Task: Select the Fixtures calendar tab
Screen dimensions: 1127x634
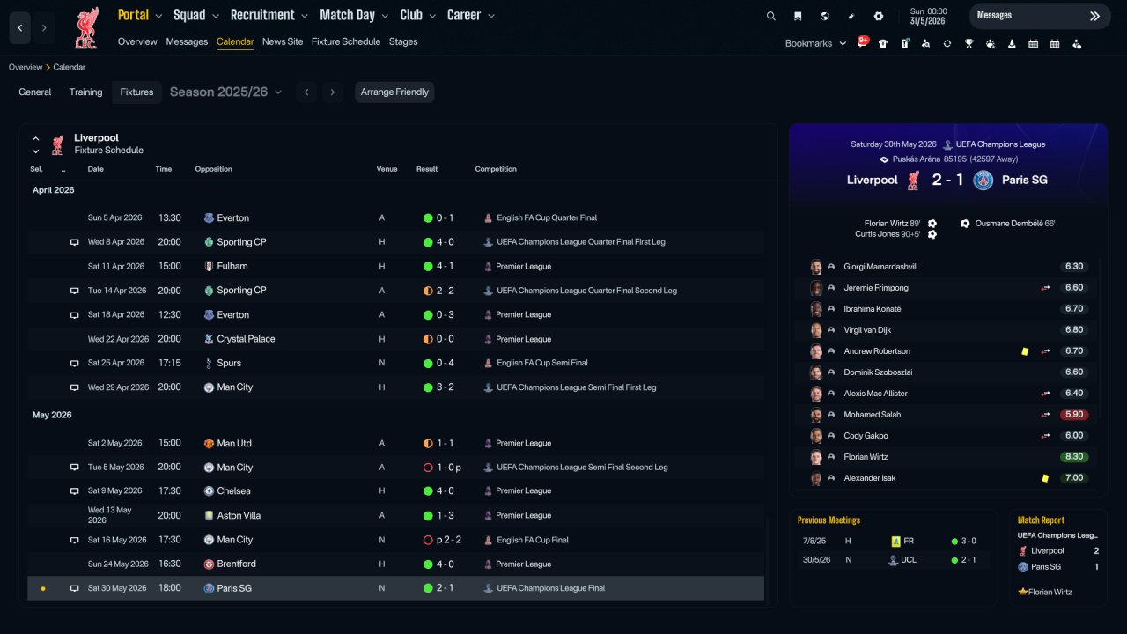Action: coord(136,92)
